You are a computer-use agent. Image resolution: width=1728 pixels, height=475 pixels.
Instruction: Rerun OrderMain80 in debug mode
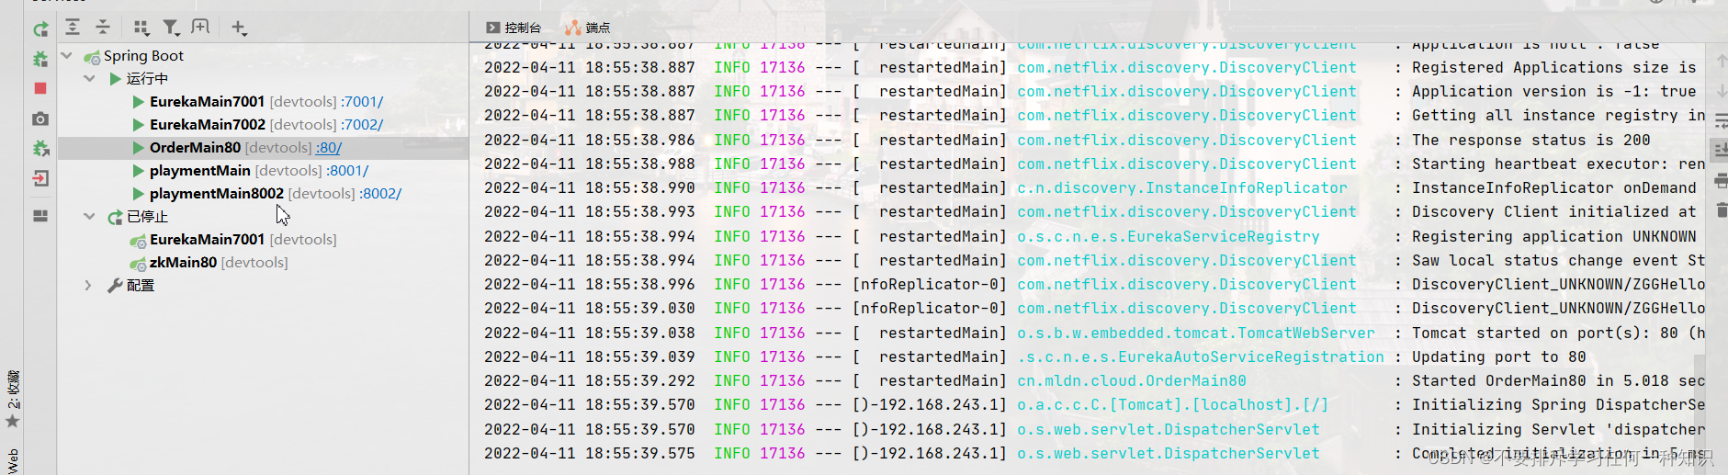click(40, 59)
